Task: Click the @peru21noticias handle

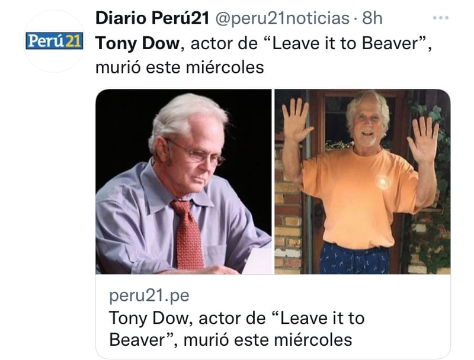Action: point(283,18)
